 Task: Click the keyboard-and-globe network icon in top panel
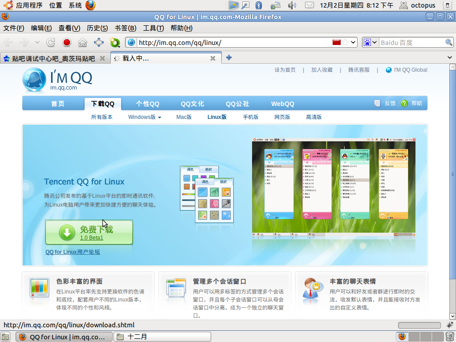coord(275,5)
